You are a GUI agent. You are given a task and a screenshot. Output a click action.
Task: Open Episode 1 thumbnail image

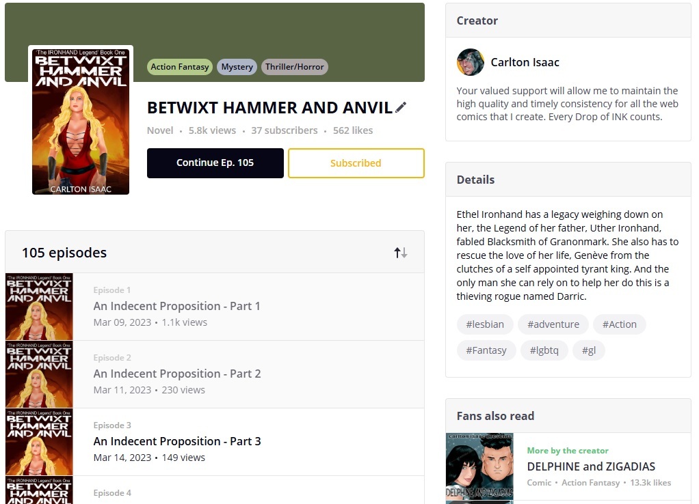click(x=39, y=307)
